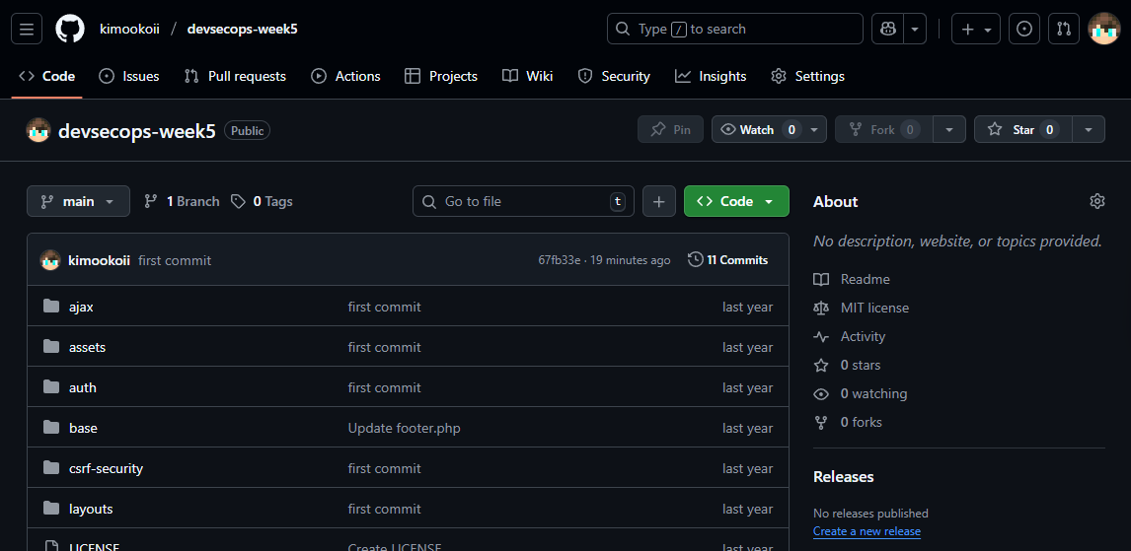
Task: Expand the main branch selector dropdown
Action: point(78,201)
